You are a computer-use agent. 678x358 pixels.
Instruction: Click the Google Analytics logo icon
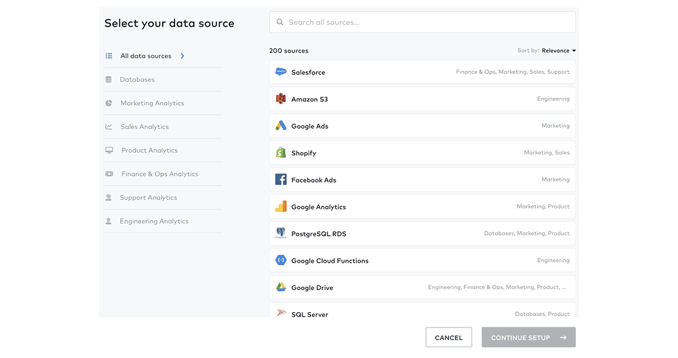tap(281, 206)
